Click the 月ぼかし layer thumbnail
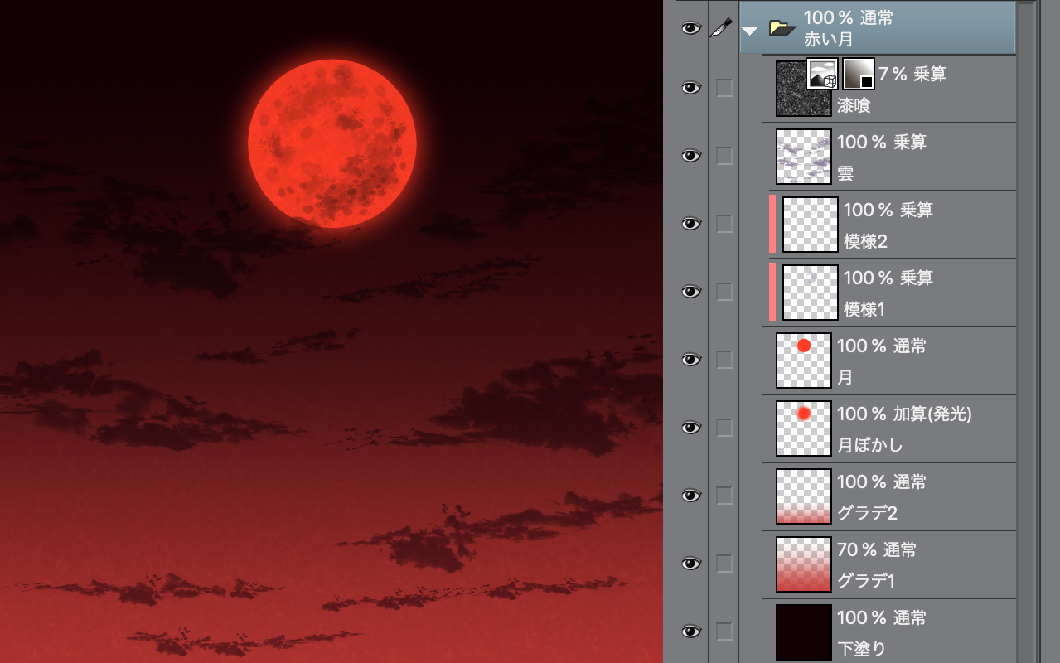This screenshot has height=663, width=1060. click(x=804, y=428)
